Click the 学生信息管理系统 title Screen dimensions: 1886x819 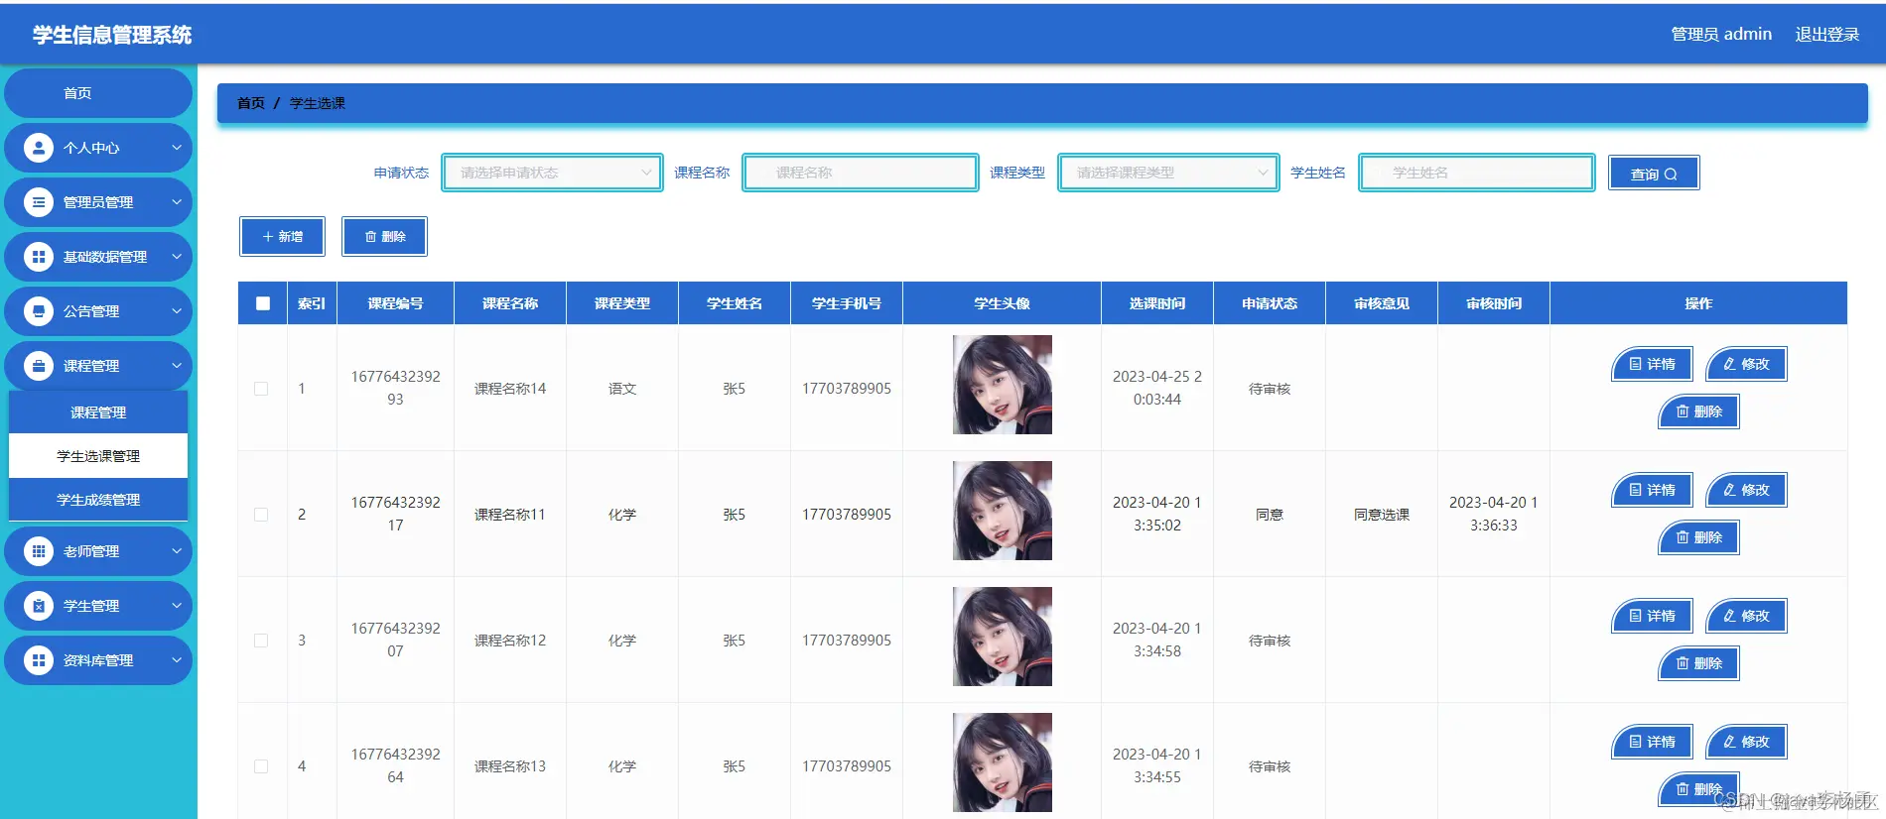coord(112,35)
